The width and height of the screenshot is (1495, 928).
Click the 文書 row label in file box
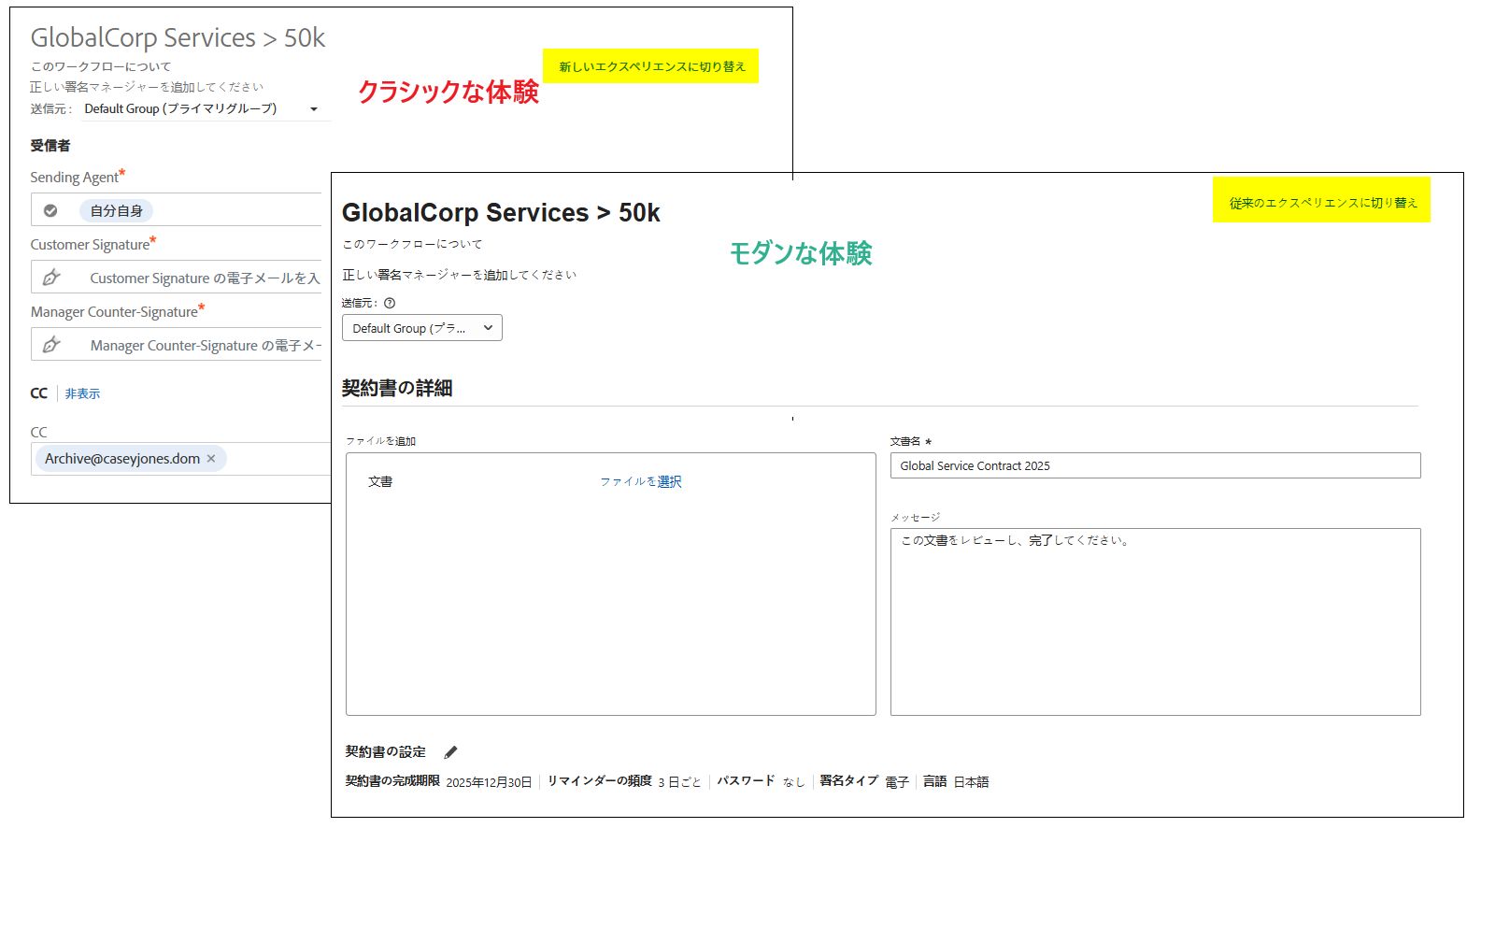[x=380, y=482]
